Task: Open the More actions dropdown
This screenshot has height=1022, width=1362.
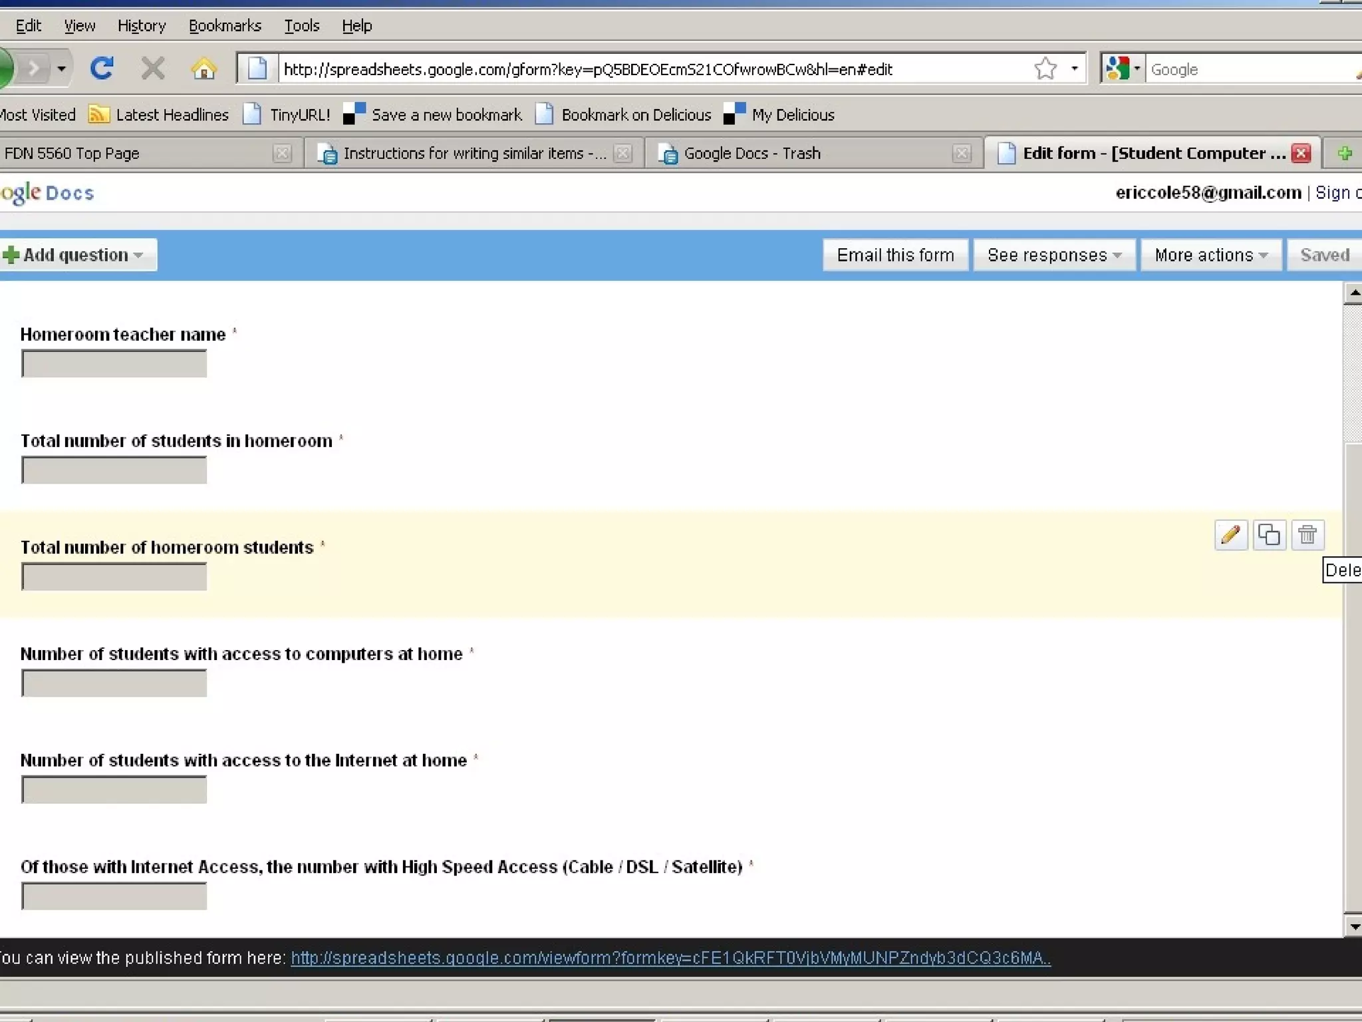Action: click(1210, 255)
